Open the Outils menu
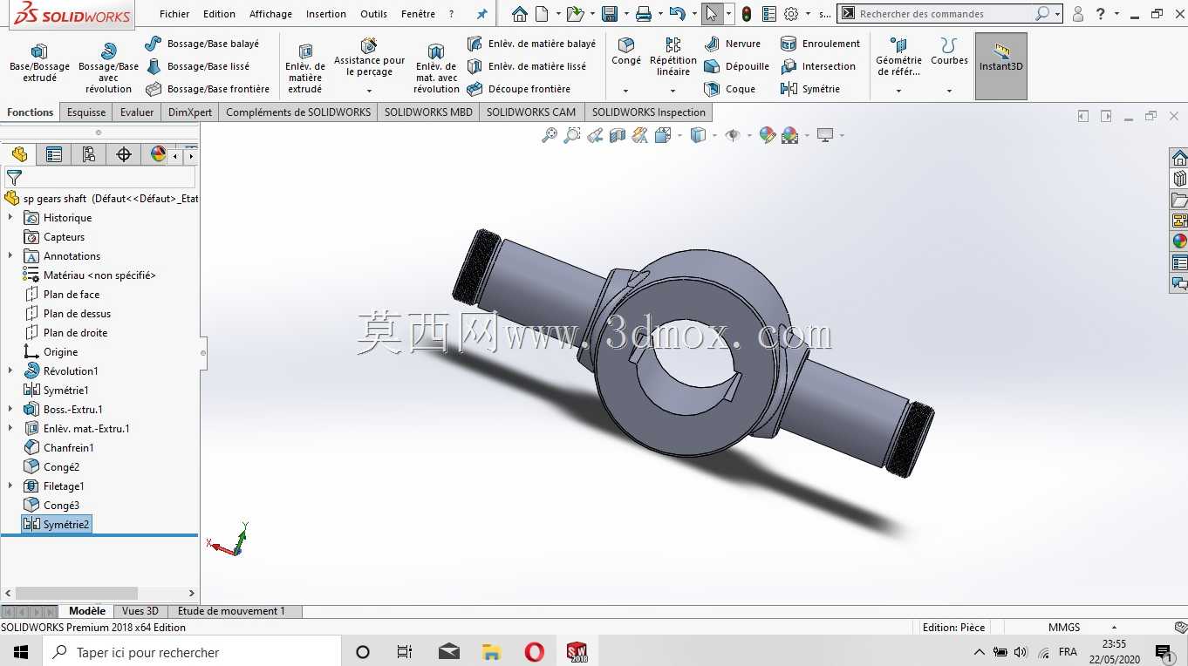 (373, 14)
